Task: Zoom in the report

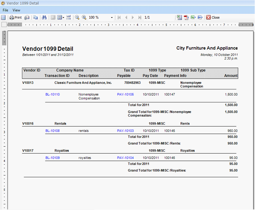Action: (84, 17)
